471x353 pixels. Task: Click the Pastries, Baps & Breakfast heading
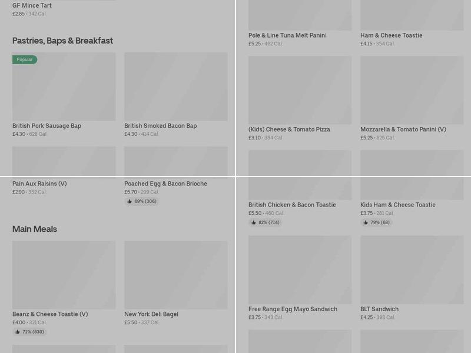coord(62,41)
